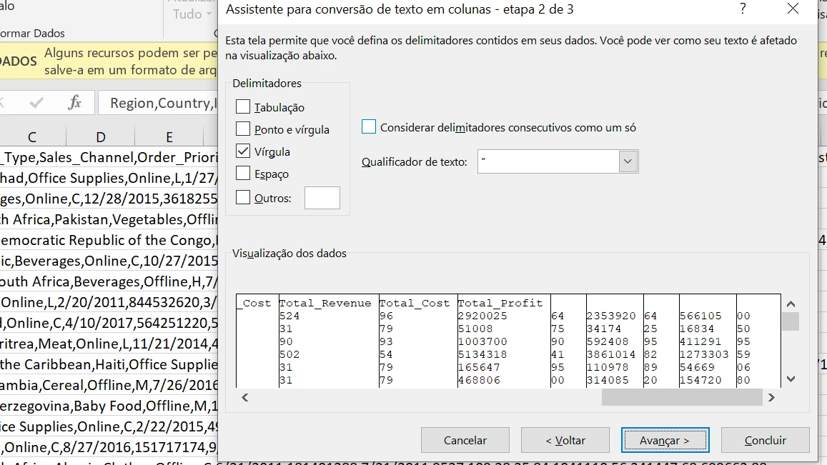Uncheck the Vírgula delimiter checkbox

tap(242, 151)
